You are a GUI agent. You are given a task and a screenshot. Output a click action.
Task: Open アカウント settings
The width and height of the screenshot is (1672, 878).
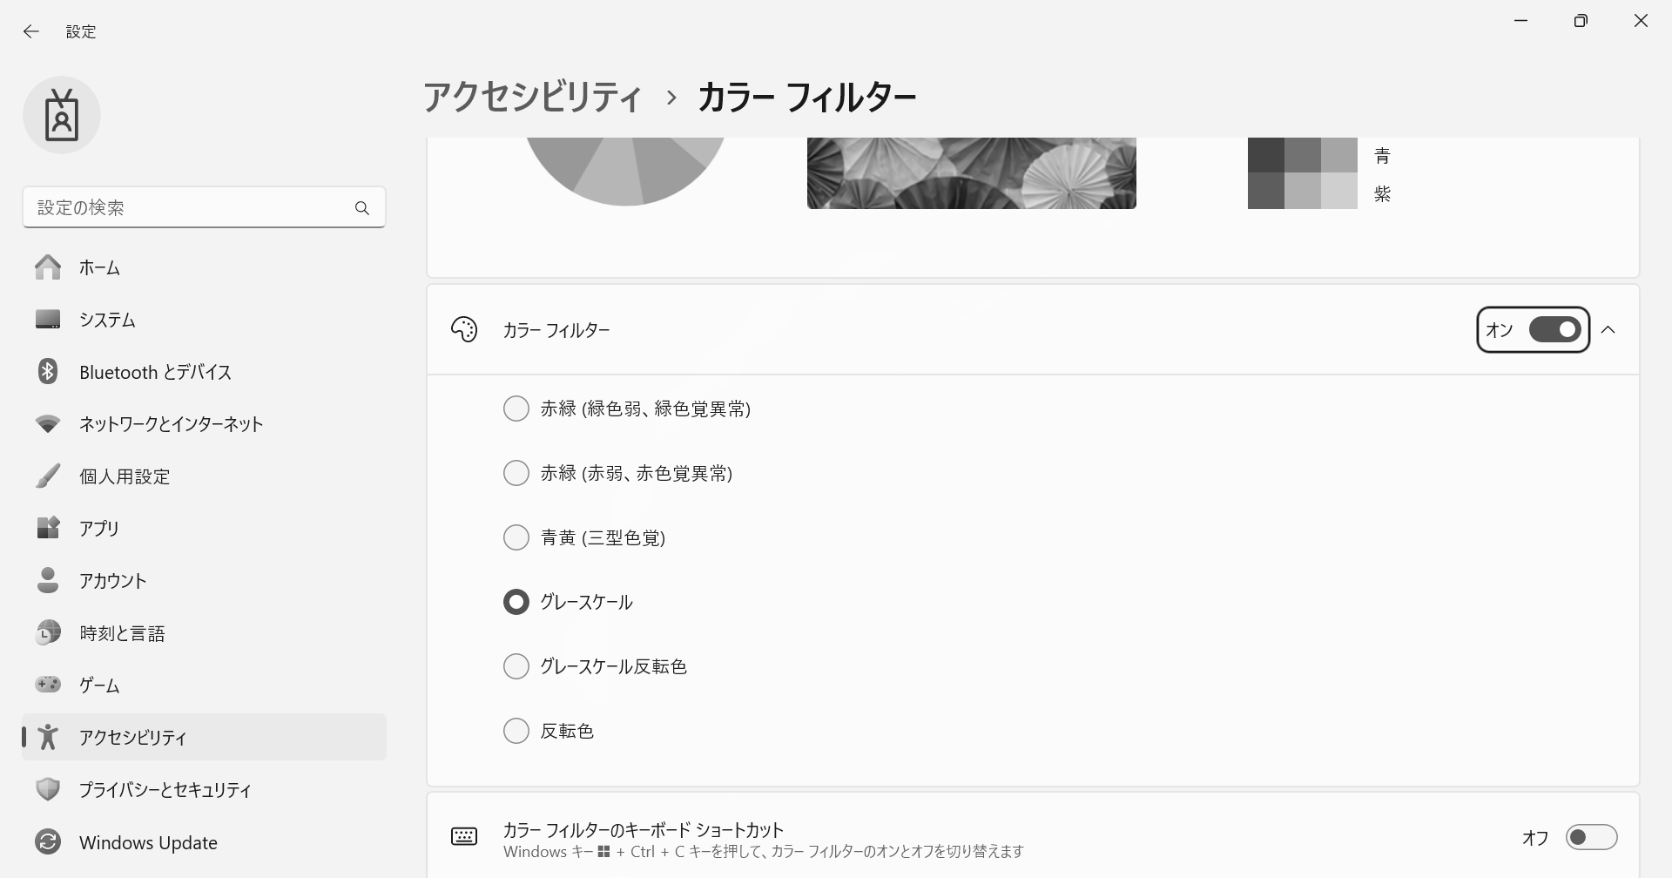111,580
